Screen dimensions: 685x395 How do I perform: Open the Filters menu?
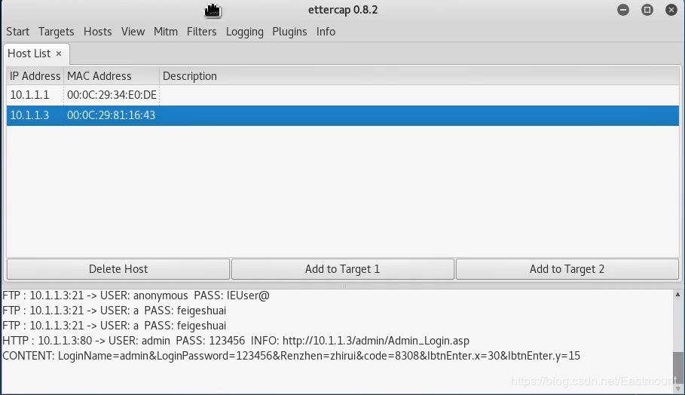pyautogui.click(x=202, y=32)
